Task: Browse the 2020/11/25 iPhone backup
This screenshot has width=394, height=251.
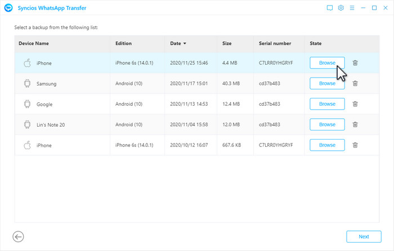Action: (x=327, y=63)
